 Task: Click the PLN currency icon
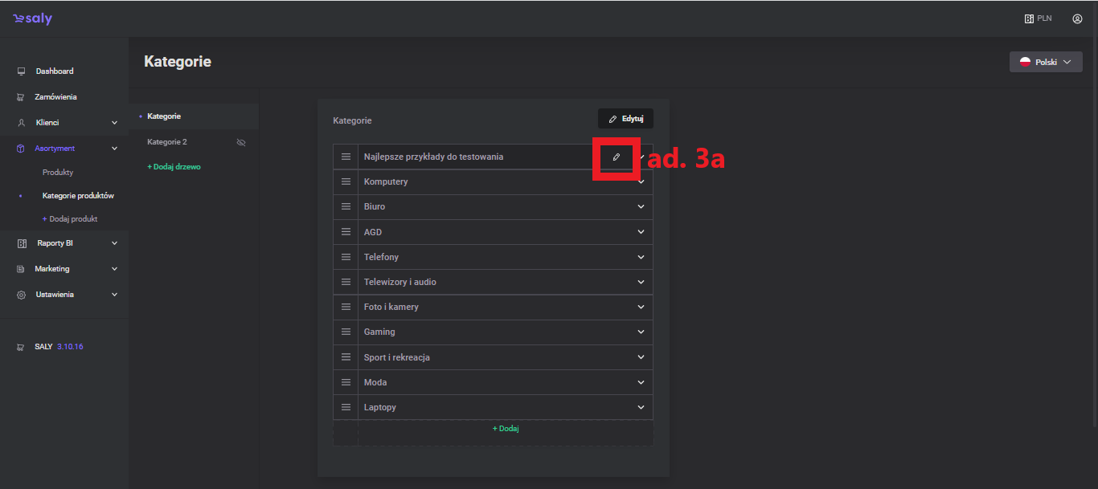(x=1029, y=18)
